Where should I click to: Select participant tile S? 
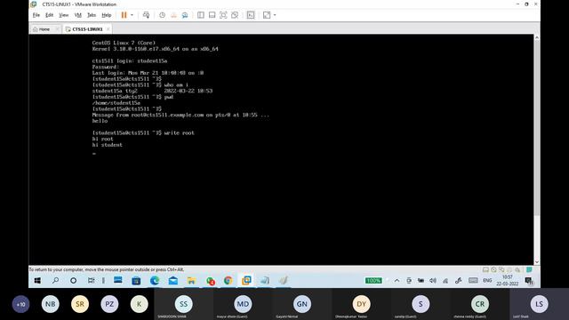pyautogui.click(x=421, y=304)
